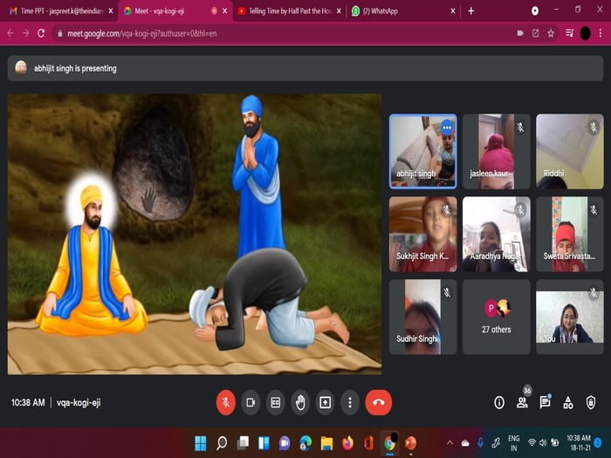Image resolution: width=611 pixels, height=458 pixels.
Task: Select jasleen kaur video tile
Action: 497,152
